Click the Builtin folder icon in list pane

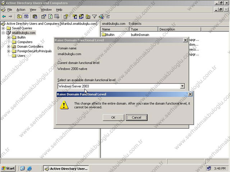[x=104, y=35]
